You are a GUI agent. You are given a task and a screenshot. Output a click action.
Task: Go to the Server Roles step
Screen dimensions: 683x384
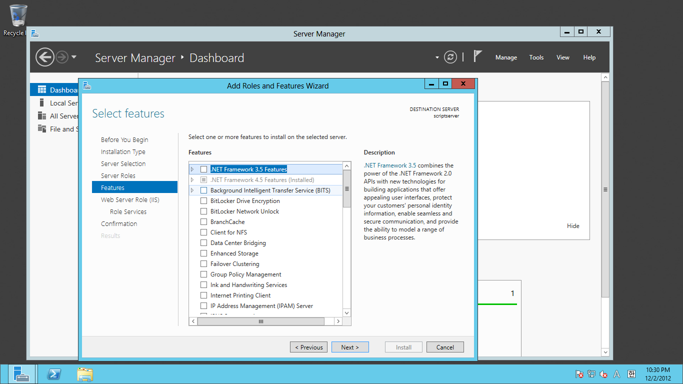click(118, 176)
